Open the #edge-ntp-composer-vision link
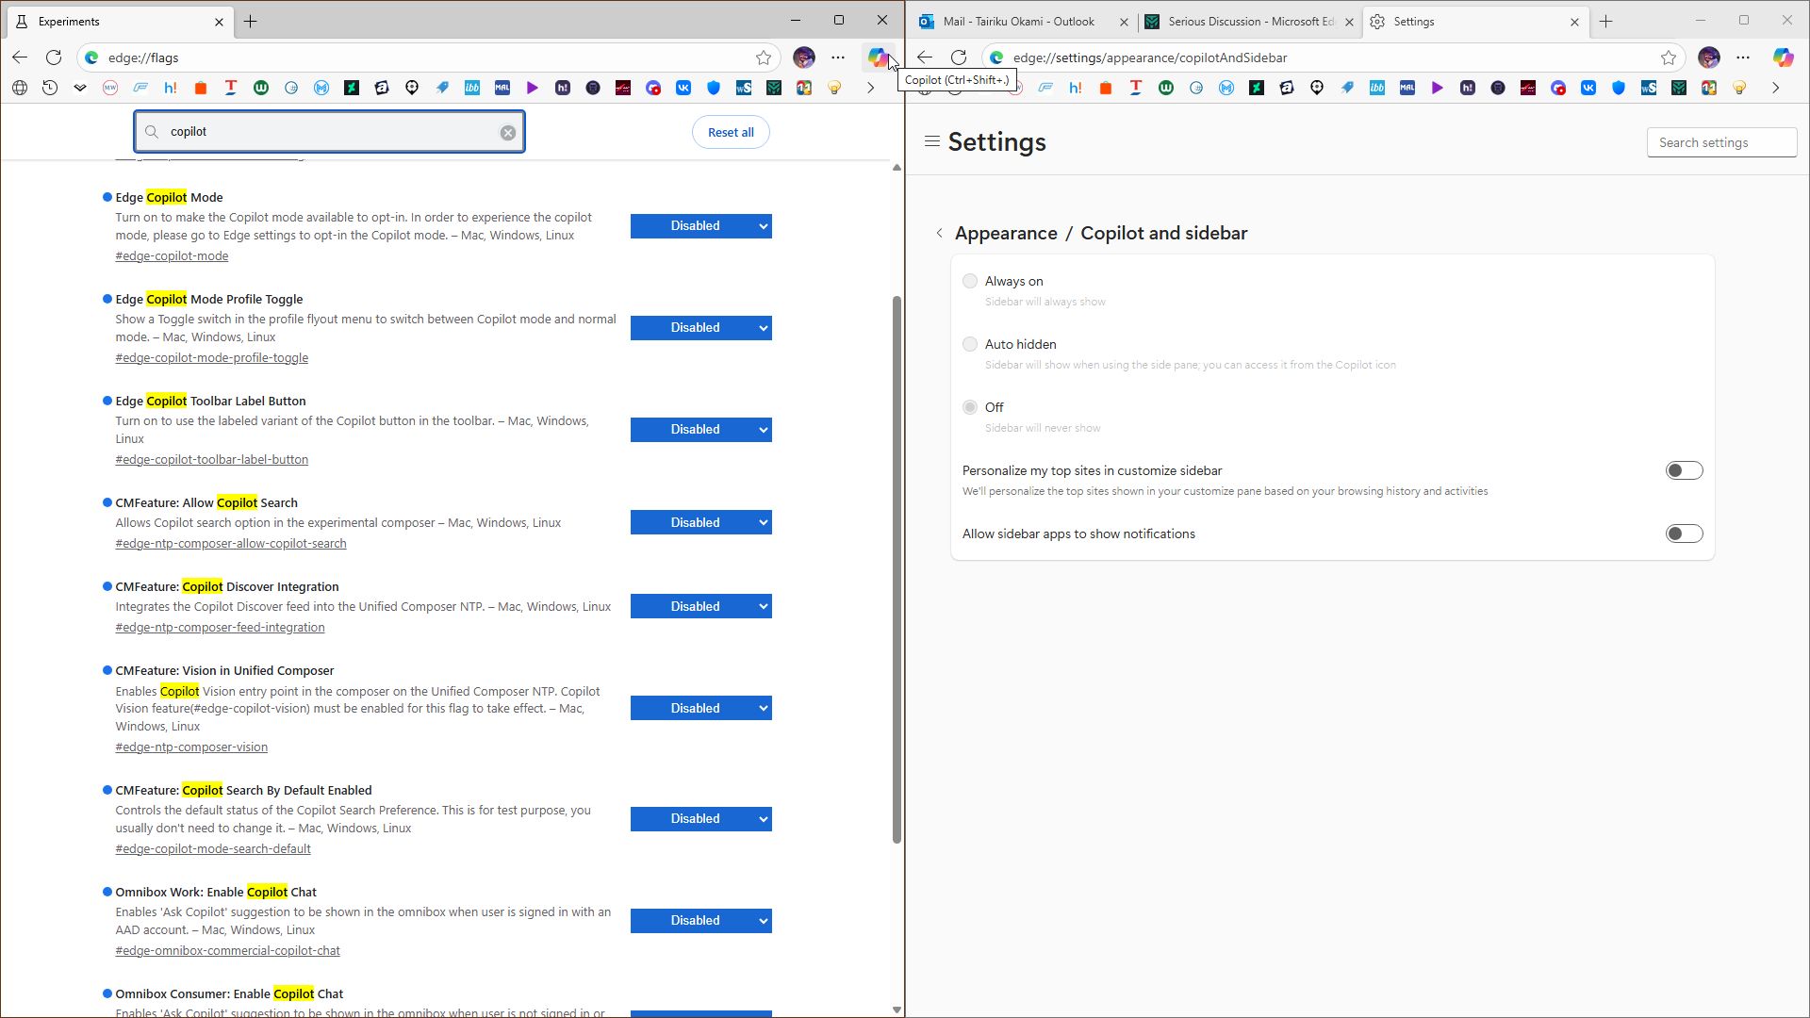This screenshot has width=1810, height=1018. click(x=191, y=747)
